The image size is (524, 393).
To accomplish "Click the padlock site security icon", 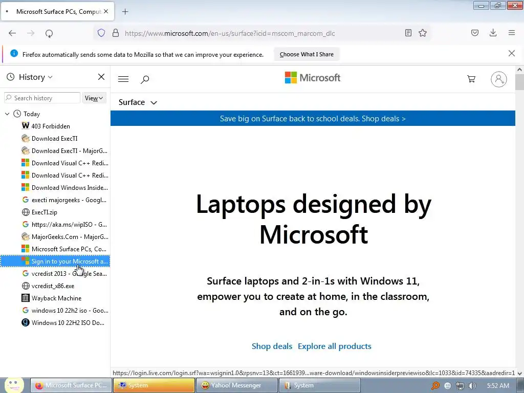I will (x=116, y=33).
